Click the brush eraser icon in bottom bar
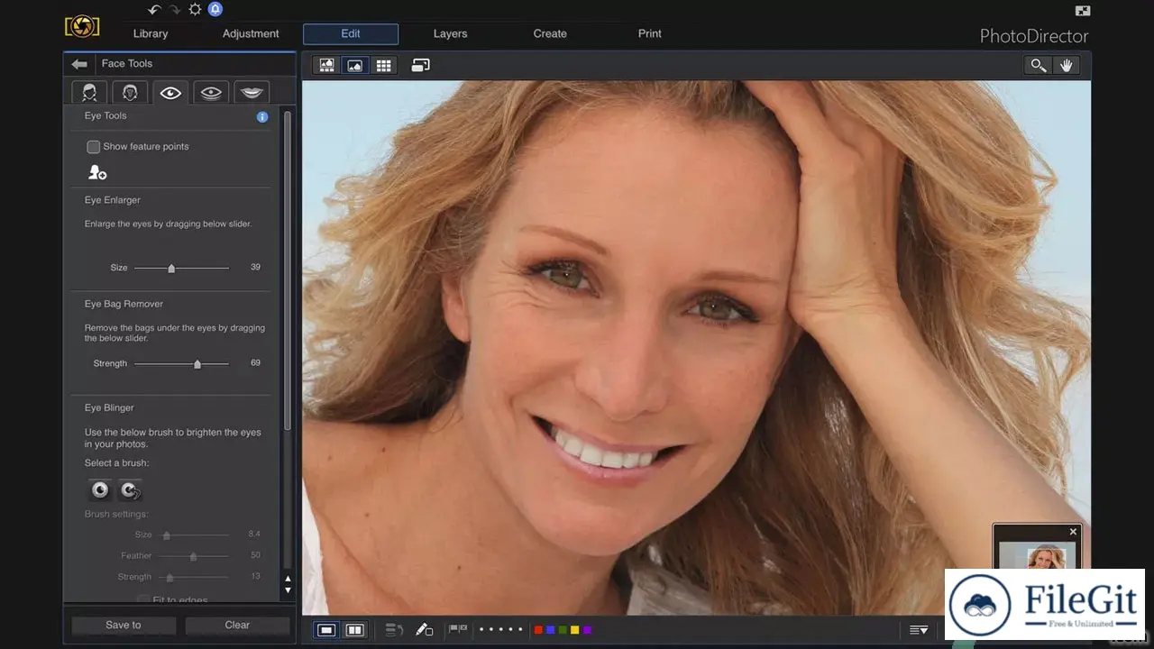The image size is (1154, 649). pos(424,630)
